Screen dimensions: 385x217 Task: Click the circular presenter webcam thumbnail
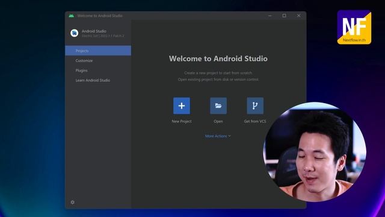click(x=315, y=152)
